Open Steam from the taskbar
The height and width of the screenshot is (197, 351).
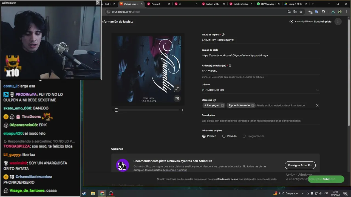click(x=84, y=193)
